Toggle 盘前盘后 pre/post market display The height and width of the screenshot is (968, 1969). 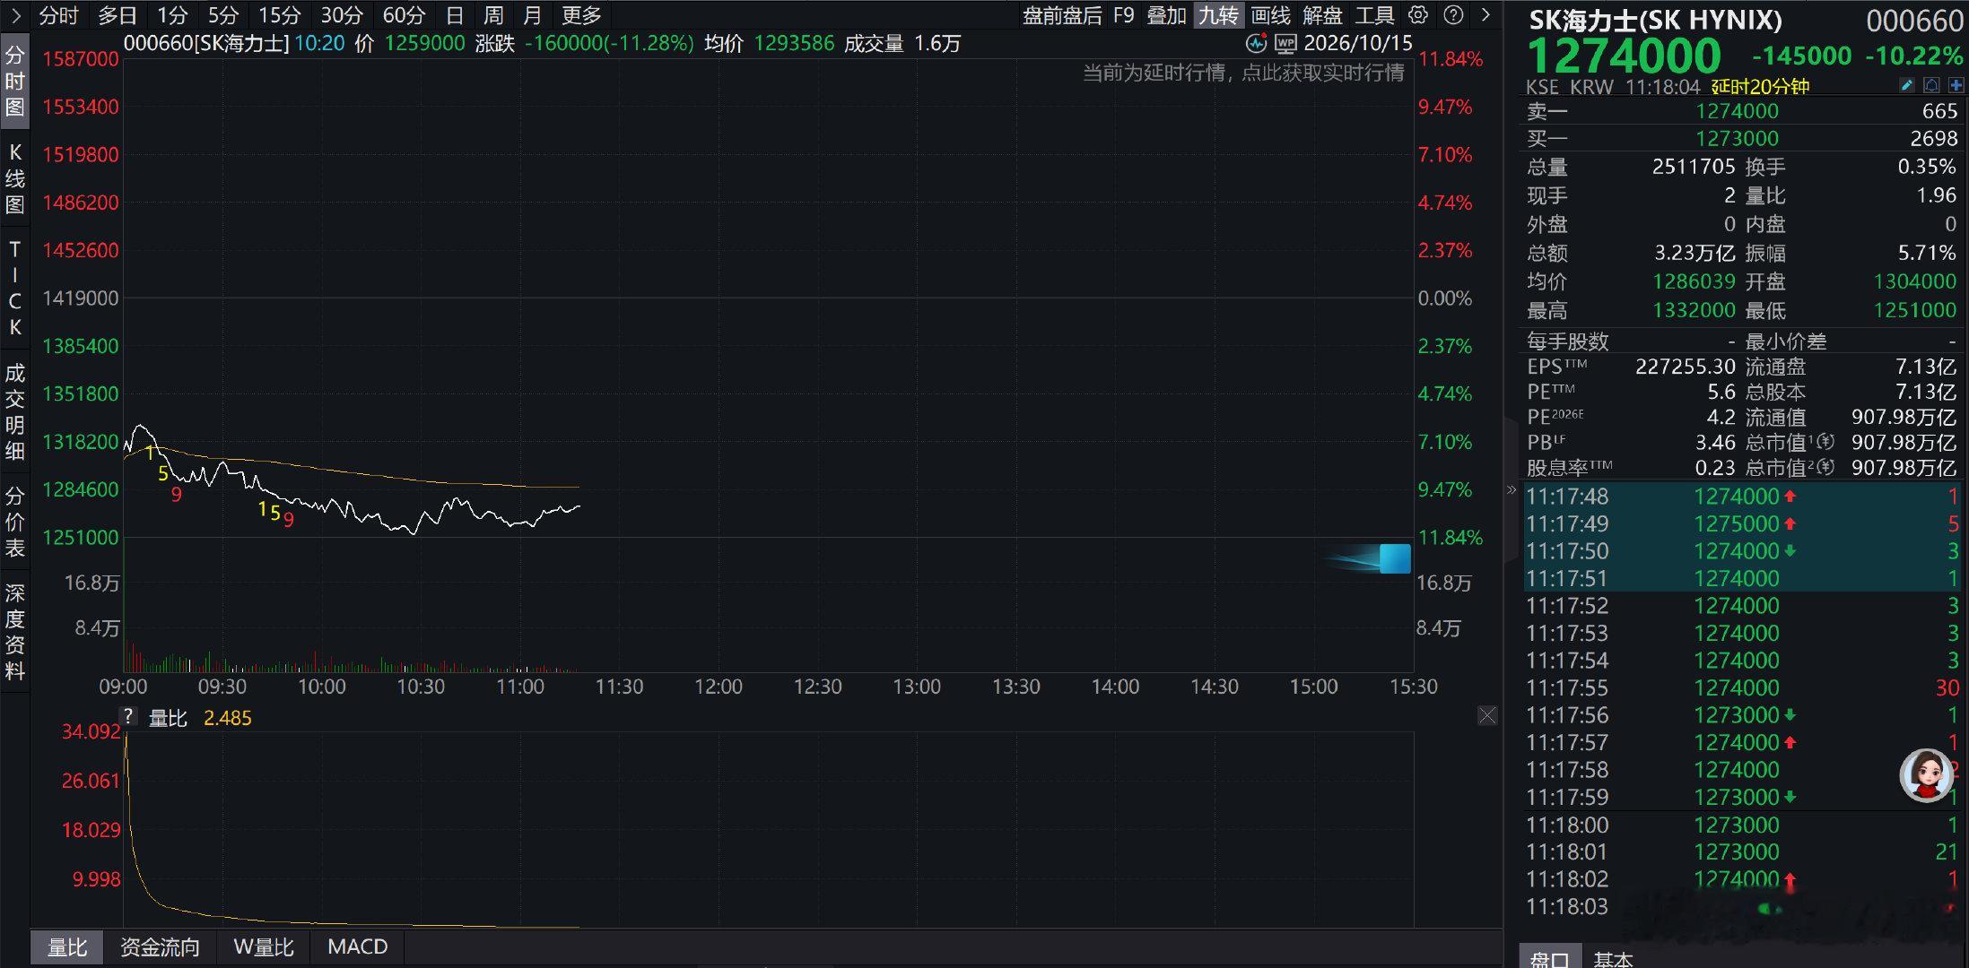click(x=1062, y=15)
